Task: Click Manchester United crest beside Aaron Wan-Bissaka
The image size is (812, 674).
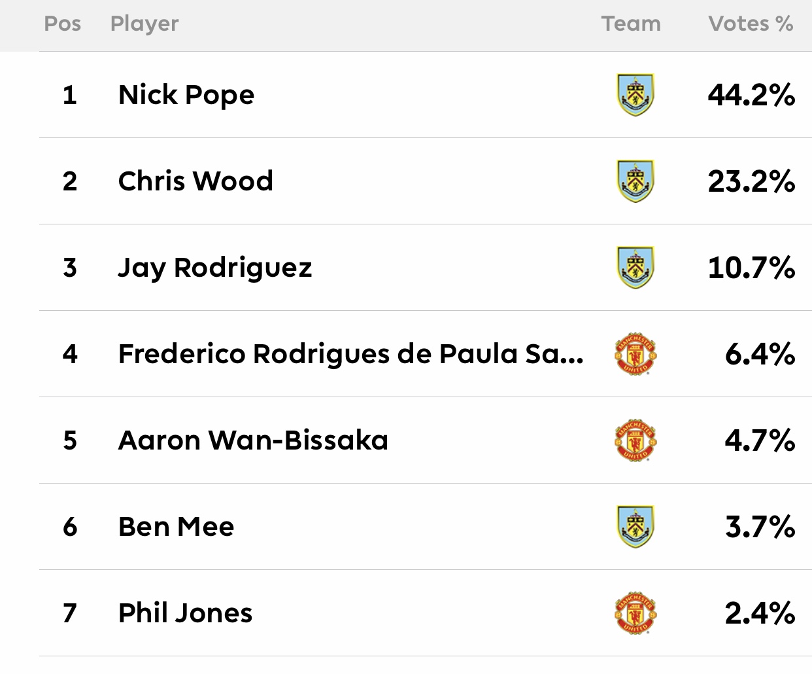Action: (635, 440)
